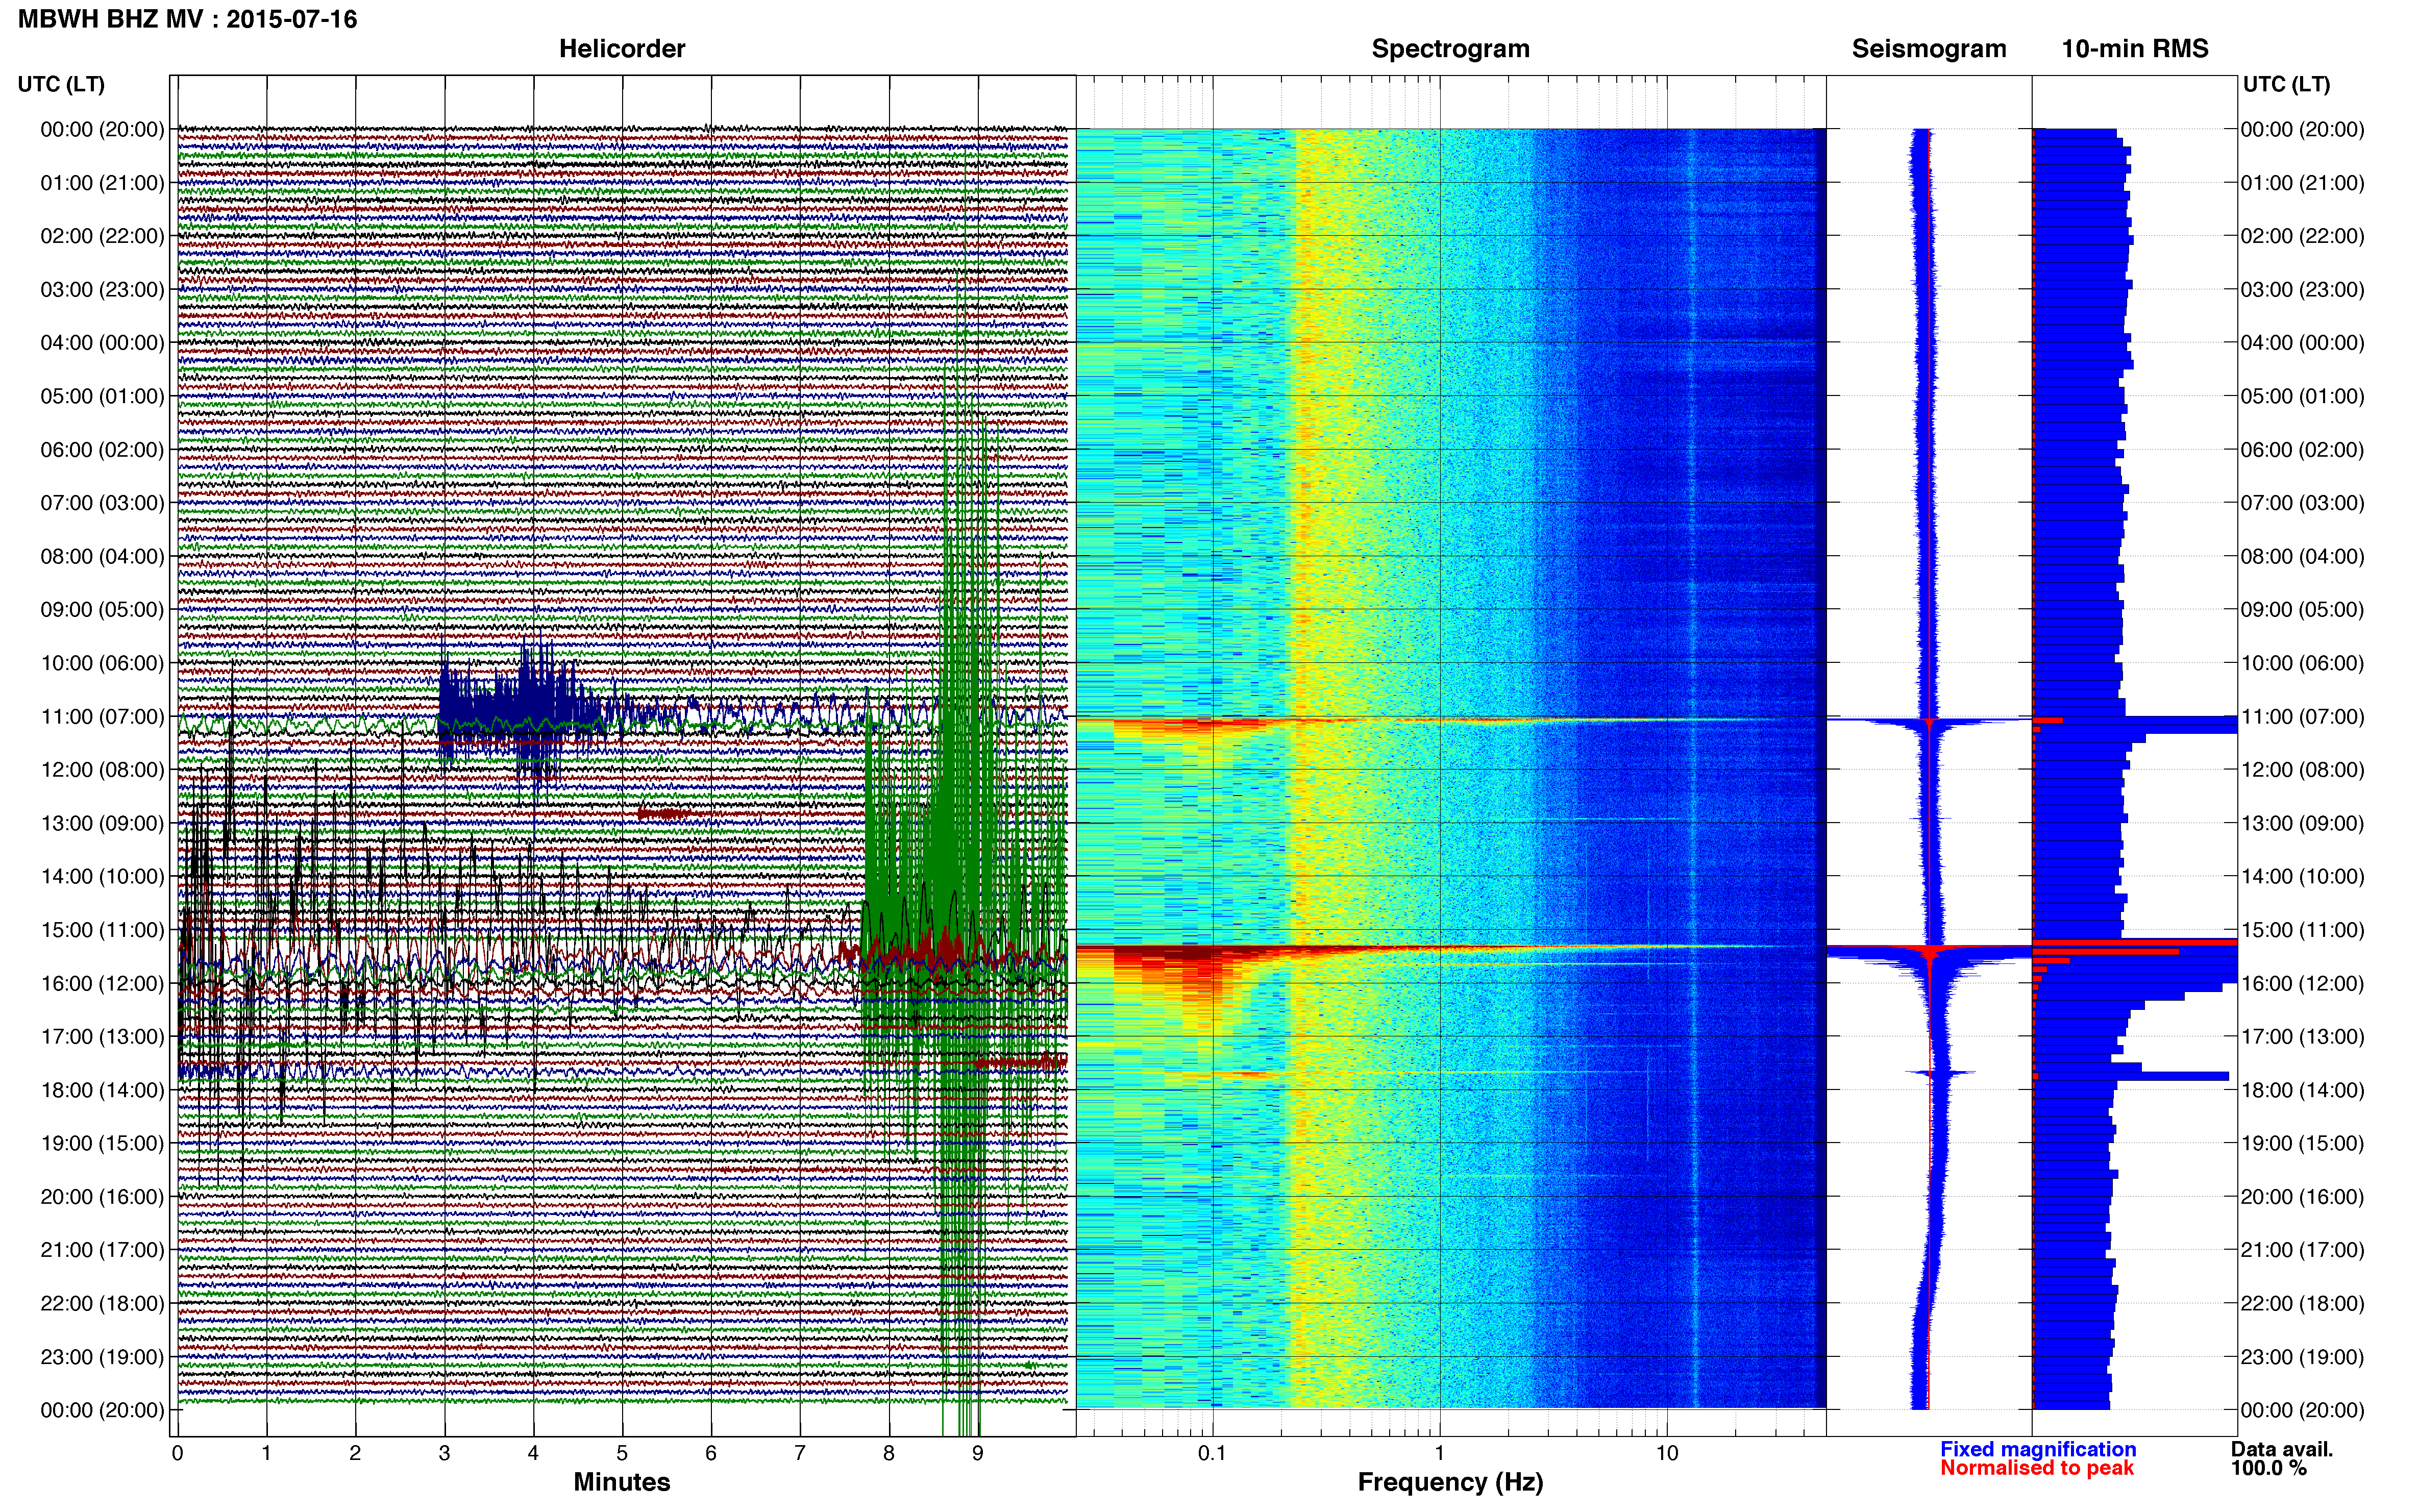This screenshot has width=2419, height=1512.
Task: Click the '10' frequency tick label
Action: tap(1667, 1453)
